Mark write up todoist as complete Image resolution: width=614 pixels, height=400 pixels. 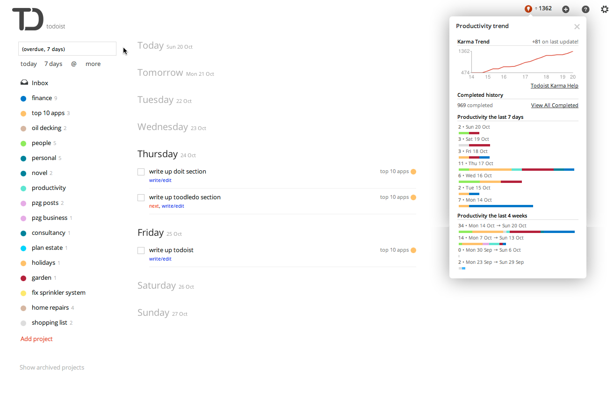coord(141,250)
